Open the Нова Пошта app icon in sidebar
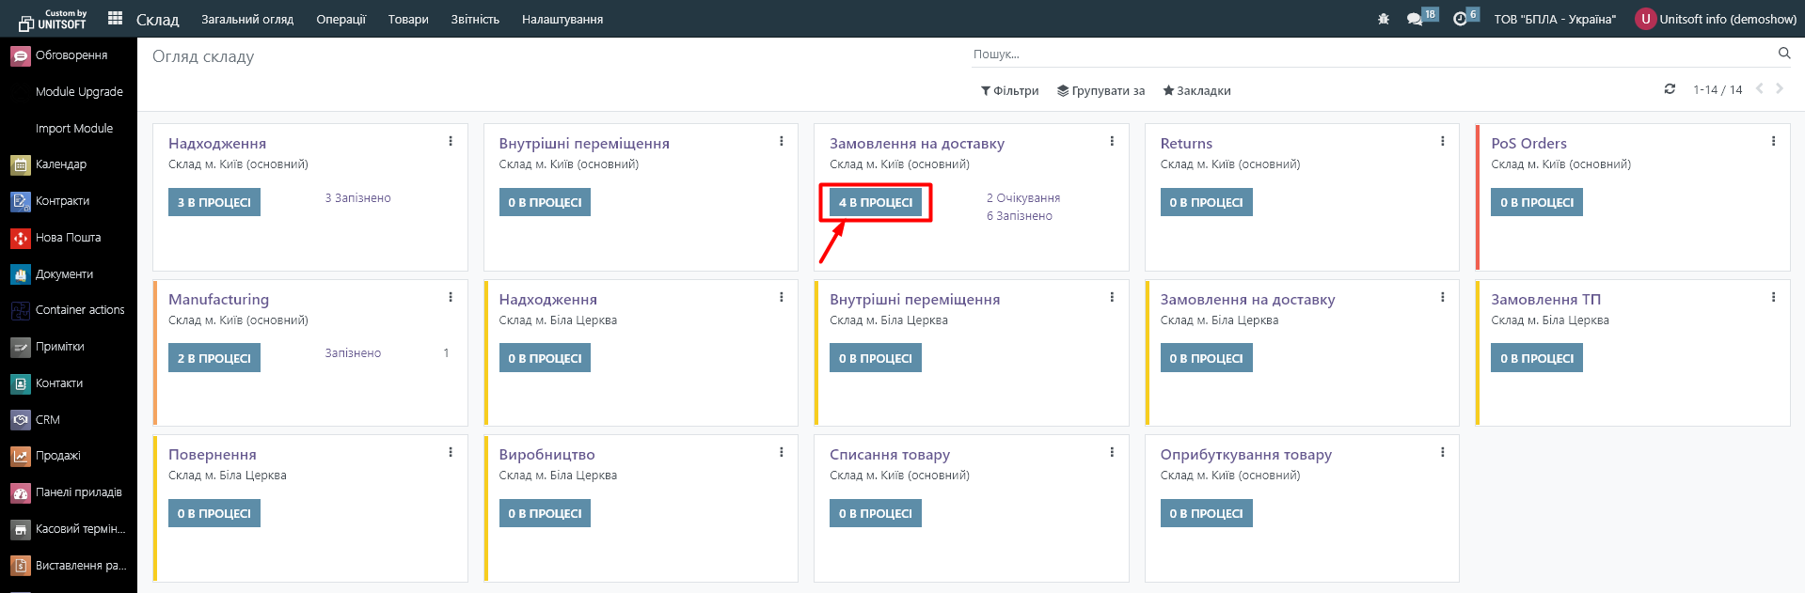The height and width of the screenshot is (593, 1805). point(21,238)
